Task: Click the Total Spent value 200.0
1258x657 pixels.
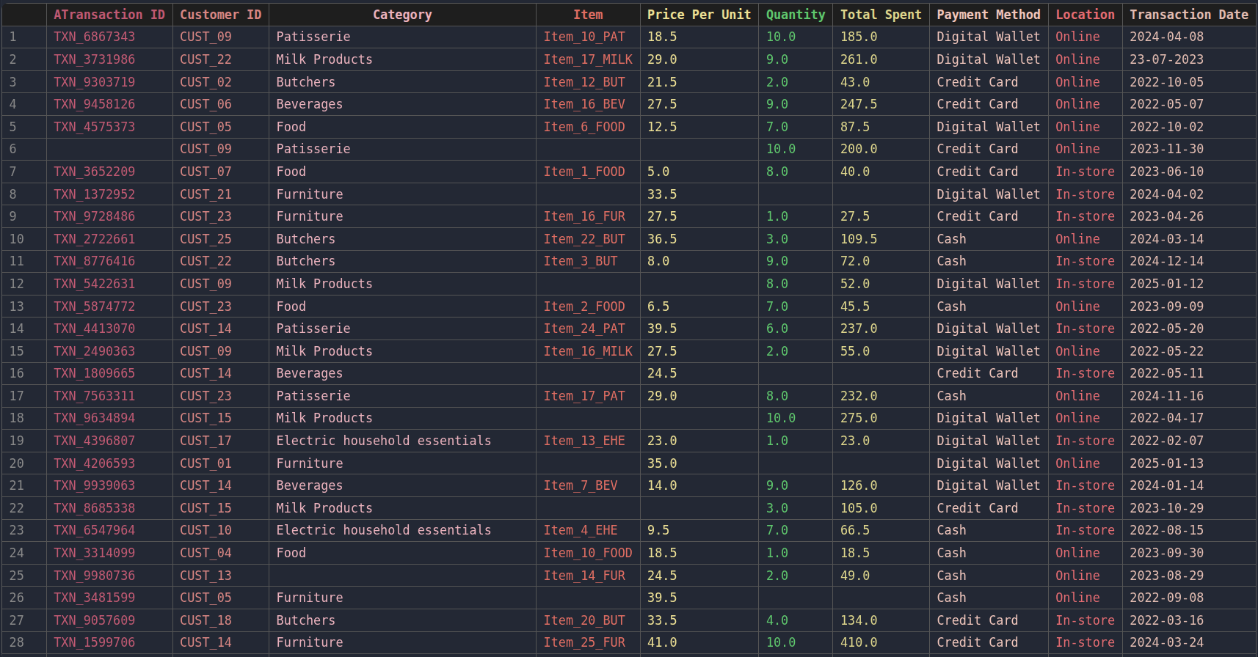Action: (881, 149)
